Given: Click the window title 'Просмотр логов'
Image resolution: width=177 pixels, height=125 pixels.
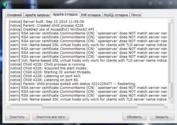Looking at the screenshot, I should pyautogui.click(x=22, y=4).
